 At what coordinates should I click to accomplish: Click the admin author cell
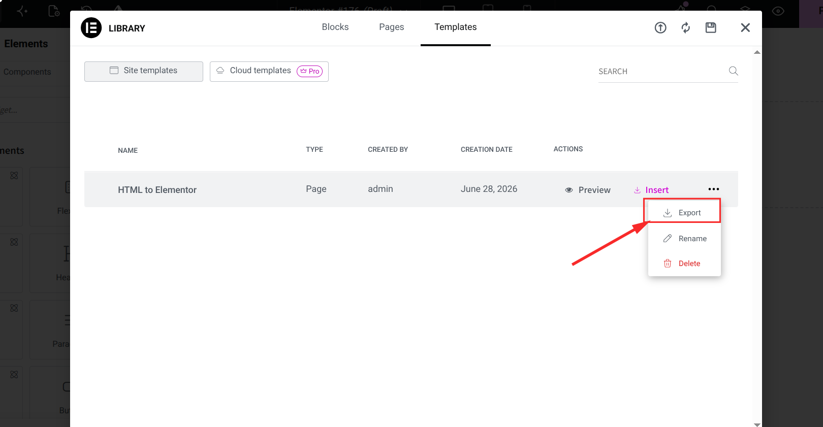pos(381,189)
